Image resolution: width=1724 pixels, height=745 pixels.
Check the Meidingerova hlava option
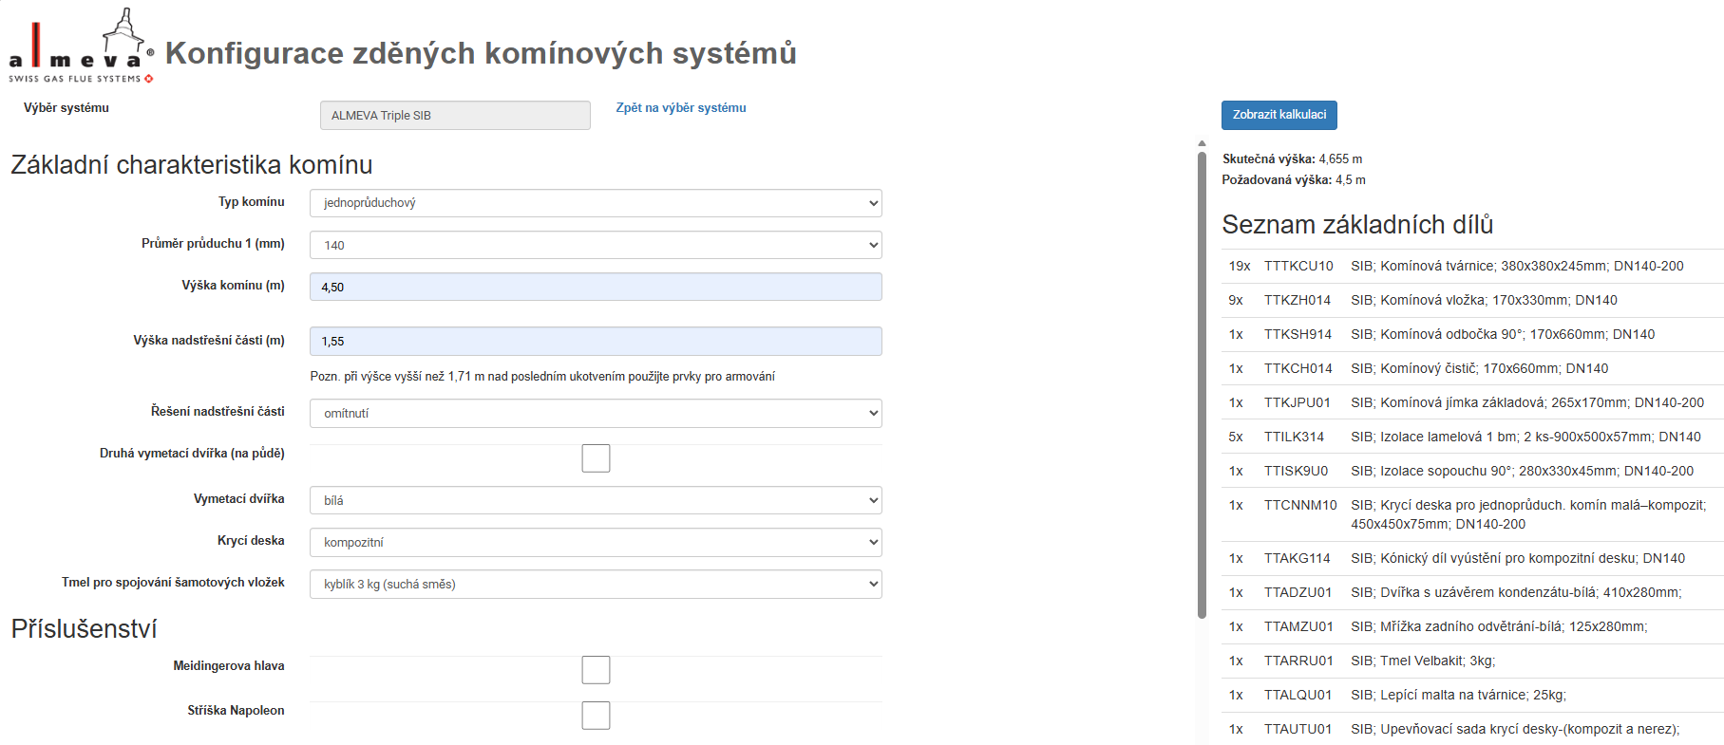596,670
